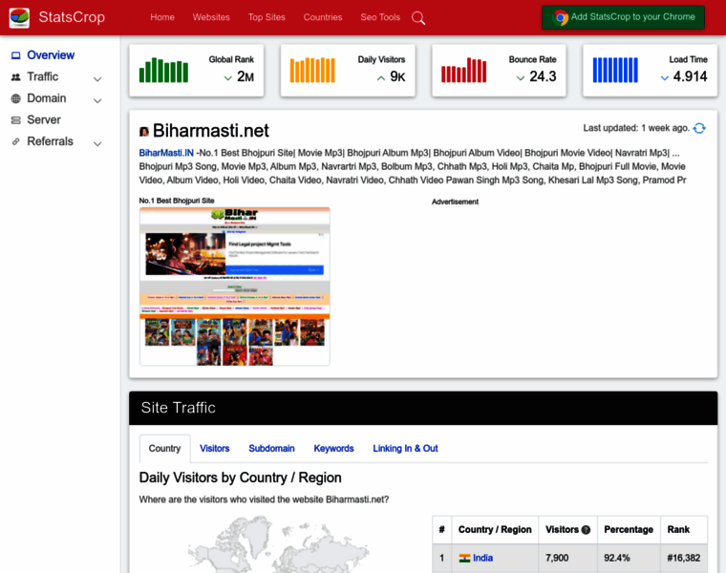
Task: Click the Traffic people icon in sidebar
Action: tap(15, 77)
